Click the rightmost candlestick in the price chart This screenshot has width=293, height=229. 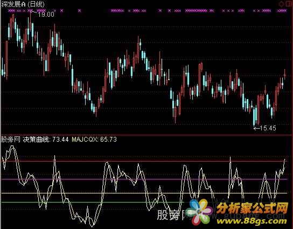(x=285, y=74)
